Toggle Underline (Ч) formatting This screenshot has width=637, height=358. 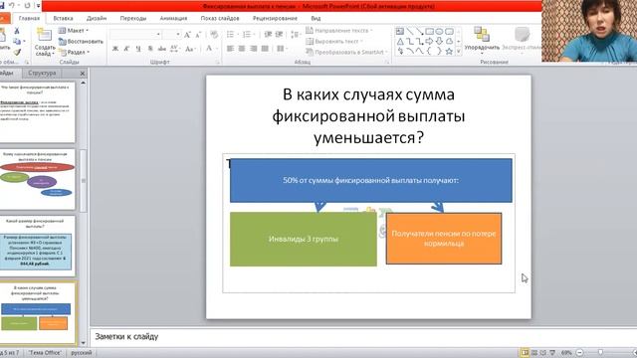point(138,49)
